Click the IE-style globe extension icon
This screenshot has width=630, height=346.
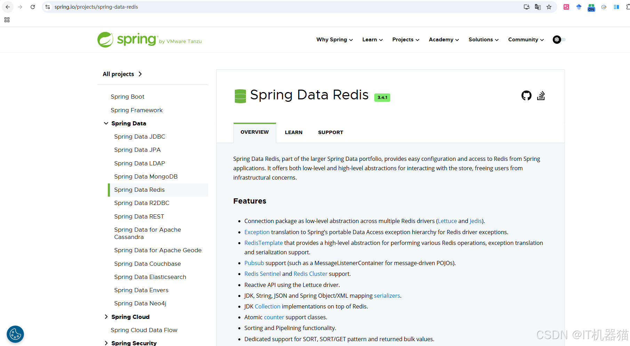[604, 7]
